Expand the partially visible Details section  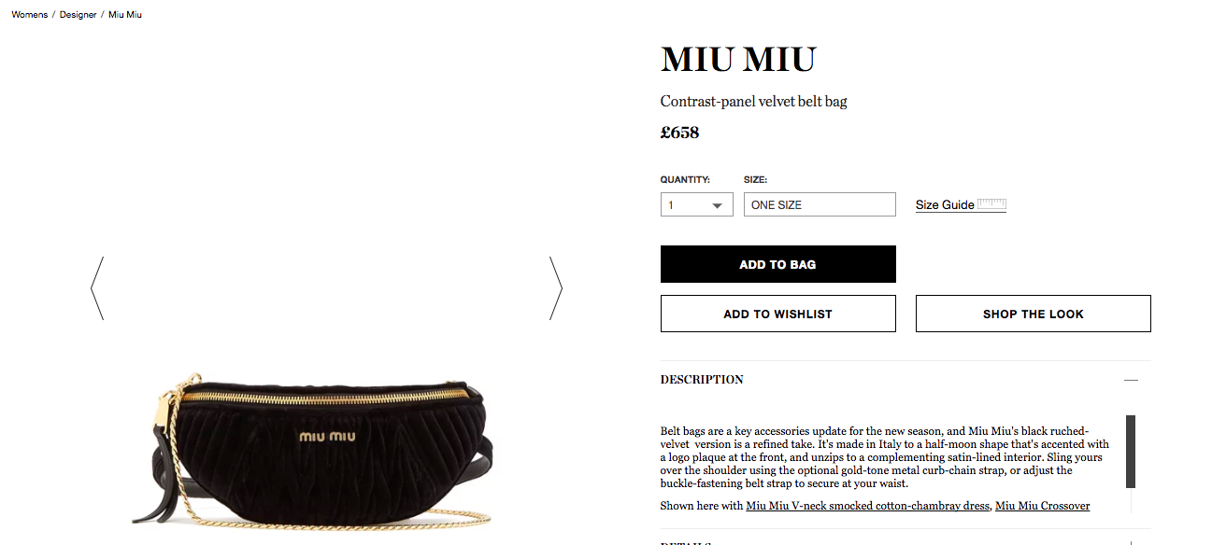905,540
